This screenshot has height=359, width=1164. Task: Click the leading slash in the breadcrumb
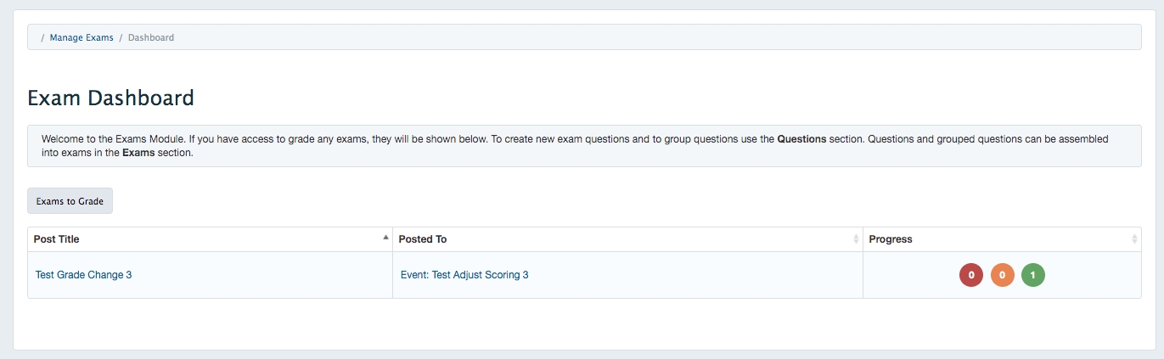click(42, 37)
